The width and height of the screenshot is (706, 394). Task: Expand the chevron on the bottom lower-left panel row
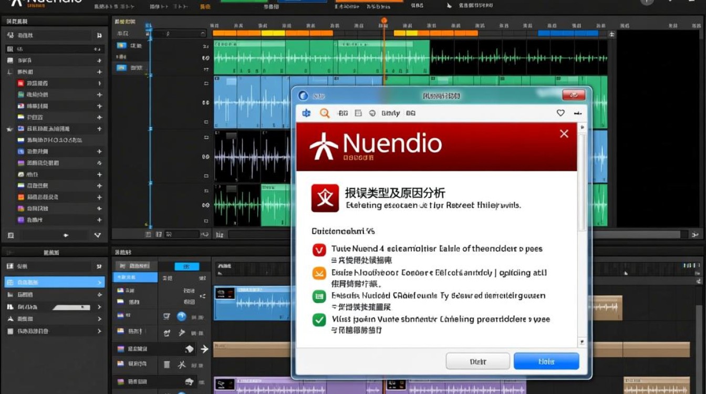pyautogui.click(x=99, y=331)
